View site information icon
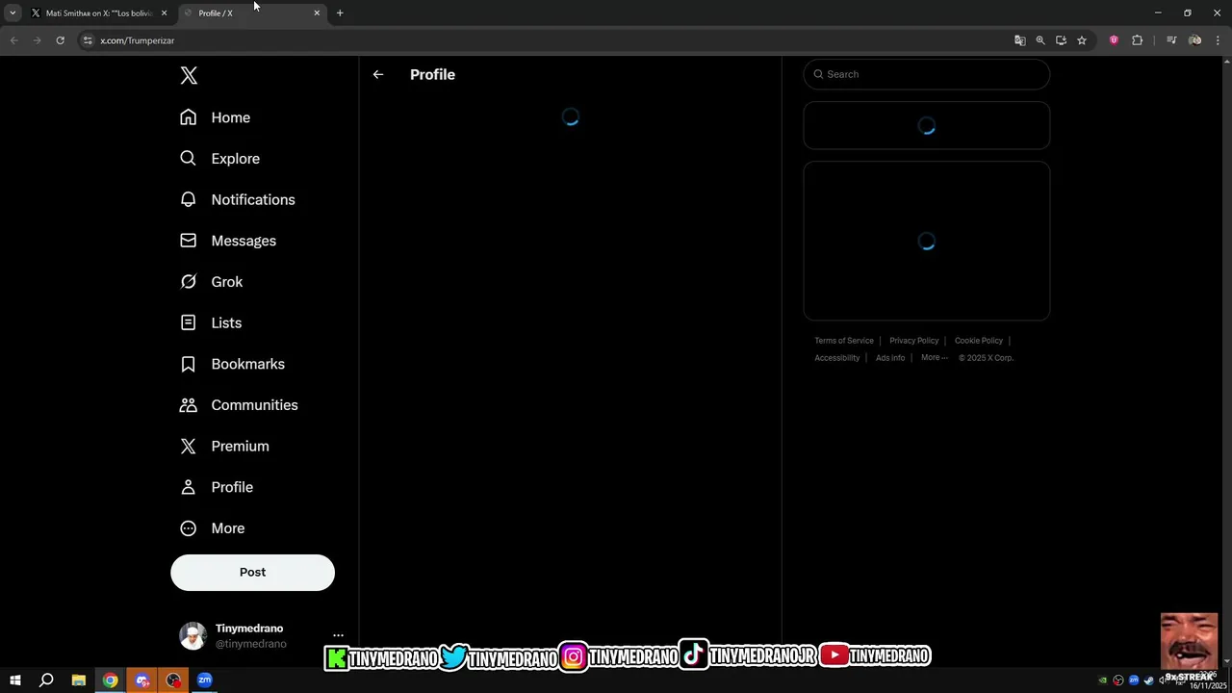Viewport: 1232px width, 693px height. click(x=87, y=40)
